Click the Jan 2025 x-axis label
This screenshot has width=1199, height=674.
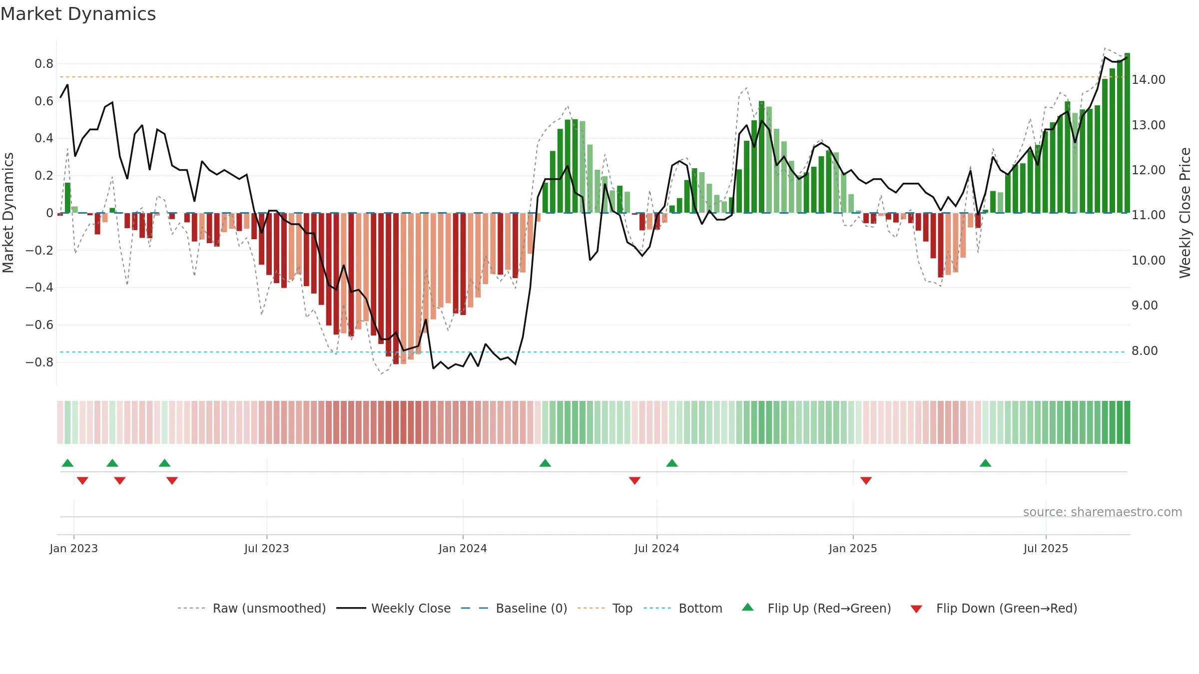pyautogui.click(x=853, y=548)
